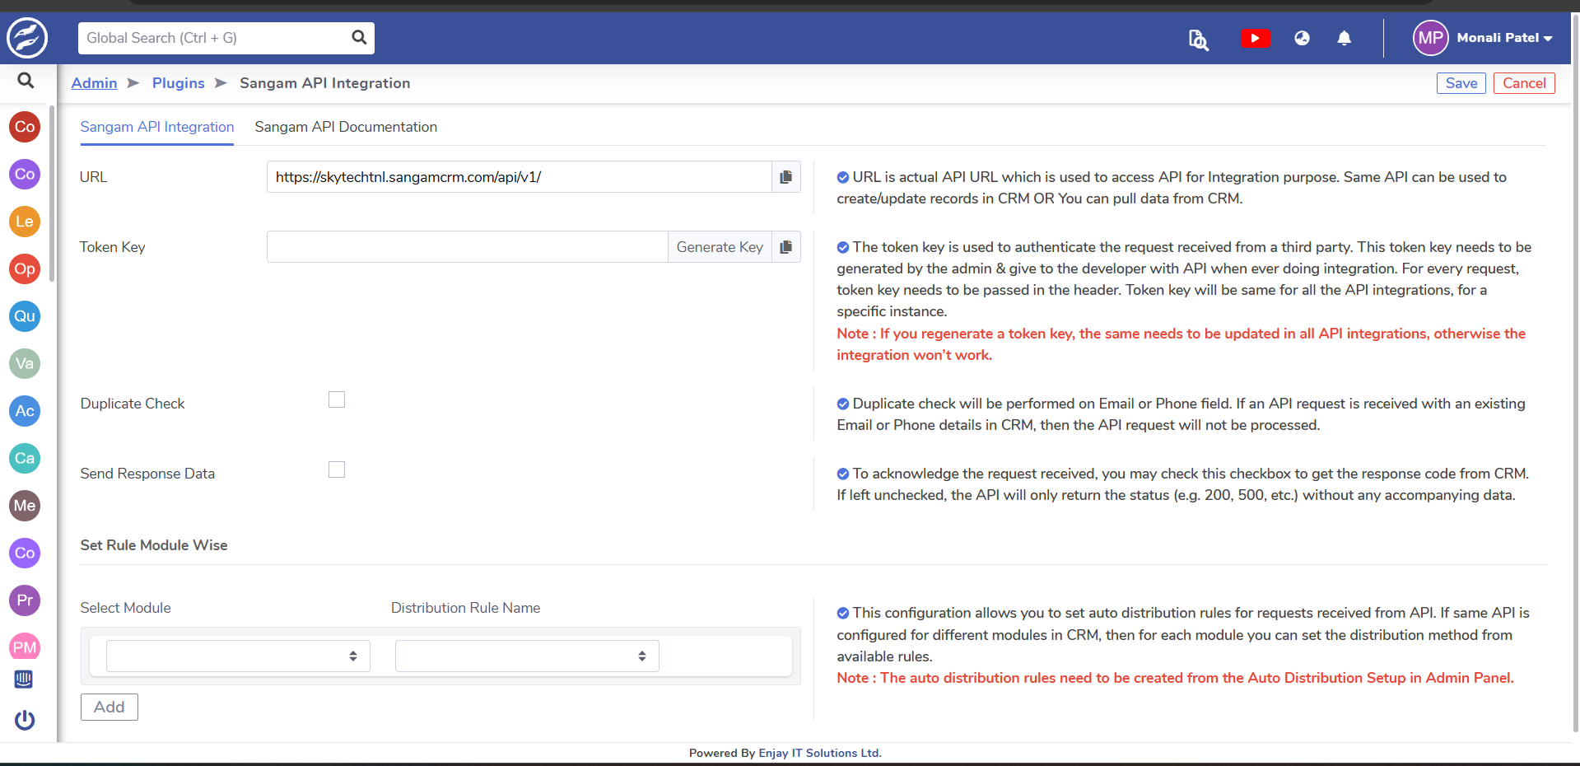The height and width of the screenshot is (766, 1580).
Task: Click the power logout icon
Action: click(x=25, y=720)
